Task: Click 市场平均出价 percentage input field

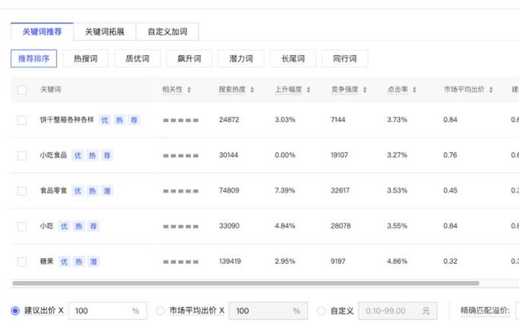Action: [x=268, y=311]
